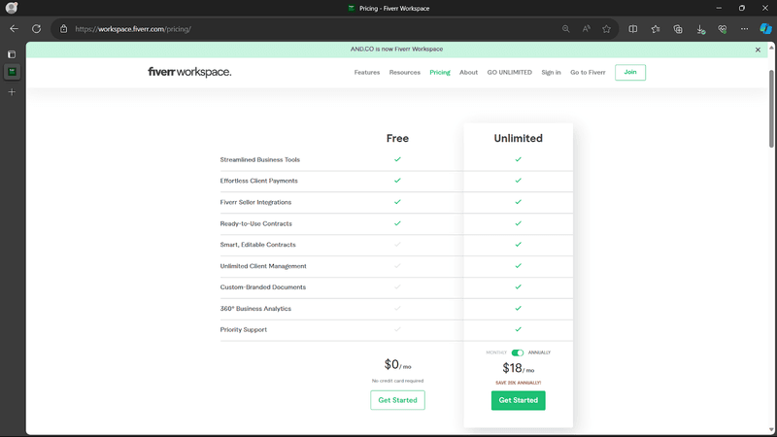Show the Downloads panel
This screenshot has width=777, height=437.
click(x=700, y=29)
